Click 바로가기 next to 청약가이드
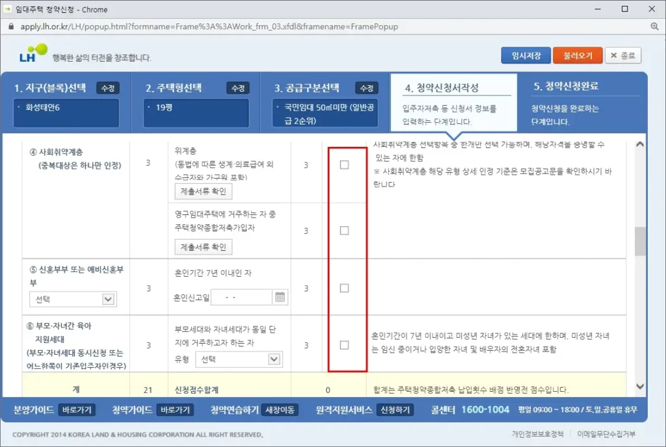The height and width of the screenshot is (447, 666). click(x=176, y=410)
